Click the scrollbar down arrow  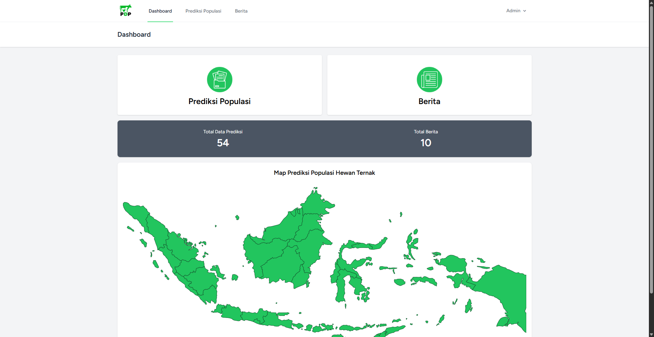coord(651,335)
